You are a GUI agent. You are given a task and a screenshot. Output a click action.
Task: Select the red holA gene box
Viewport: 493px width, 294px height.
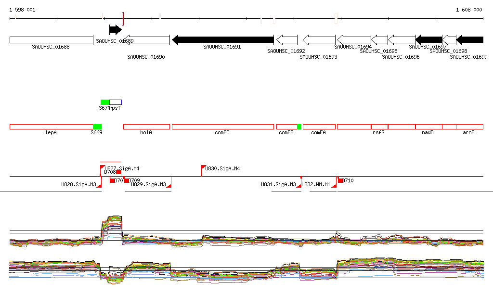tap(146, 127)
